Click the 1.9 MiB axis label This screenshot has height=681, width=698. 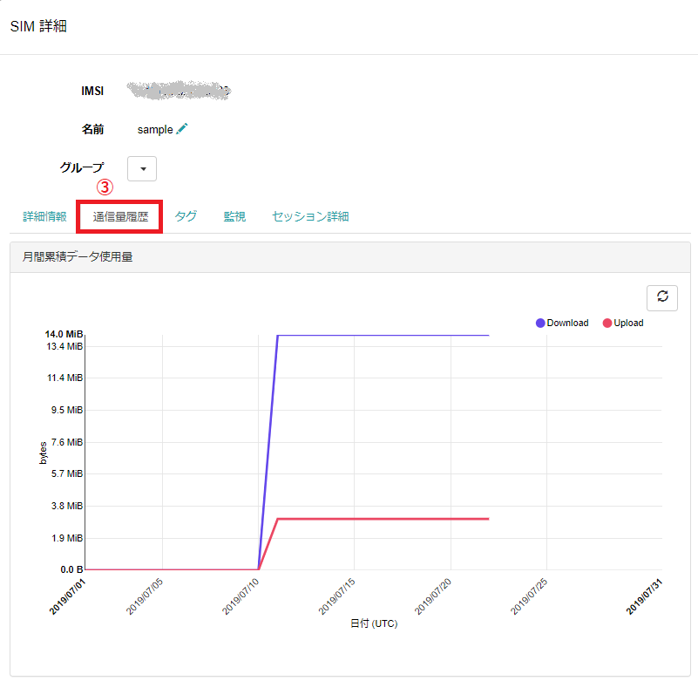[67, 538]
